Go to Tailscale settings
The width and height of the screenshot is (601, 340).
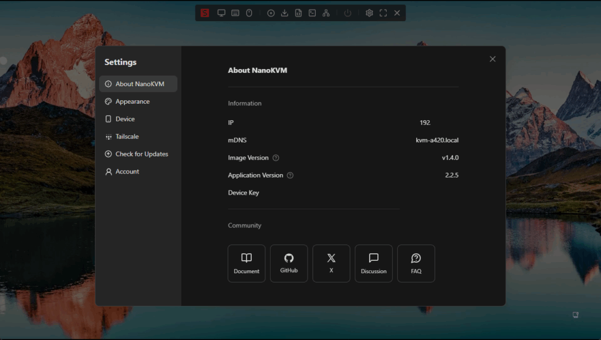coord(127,137)
